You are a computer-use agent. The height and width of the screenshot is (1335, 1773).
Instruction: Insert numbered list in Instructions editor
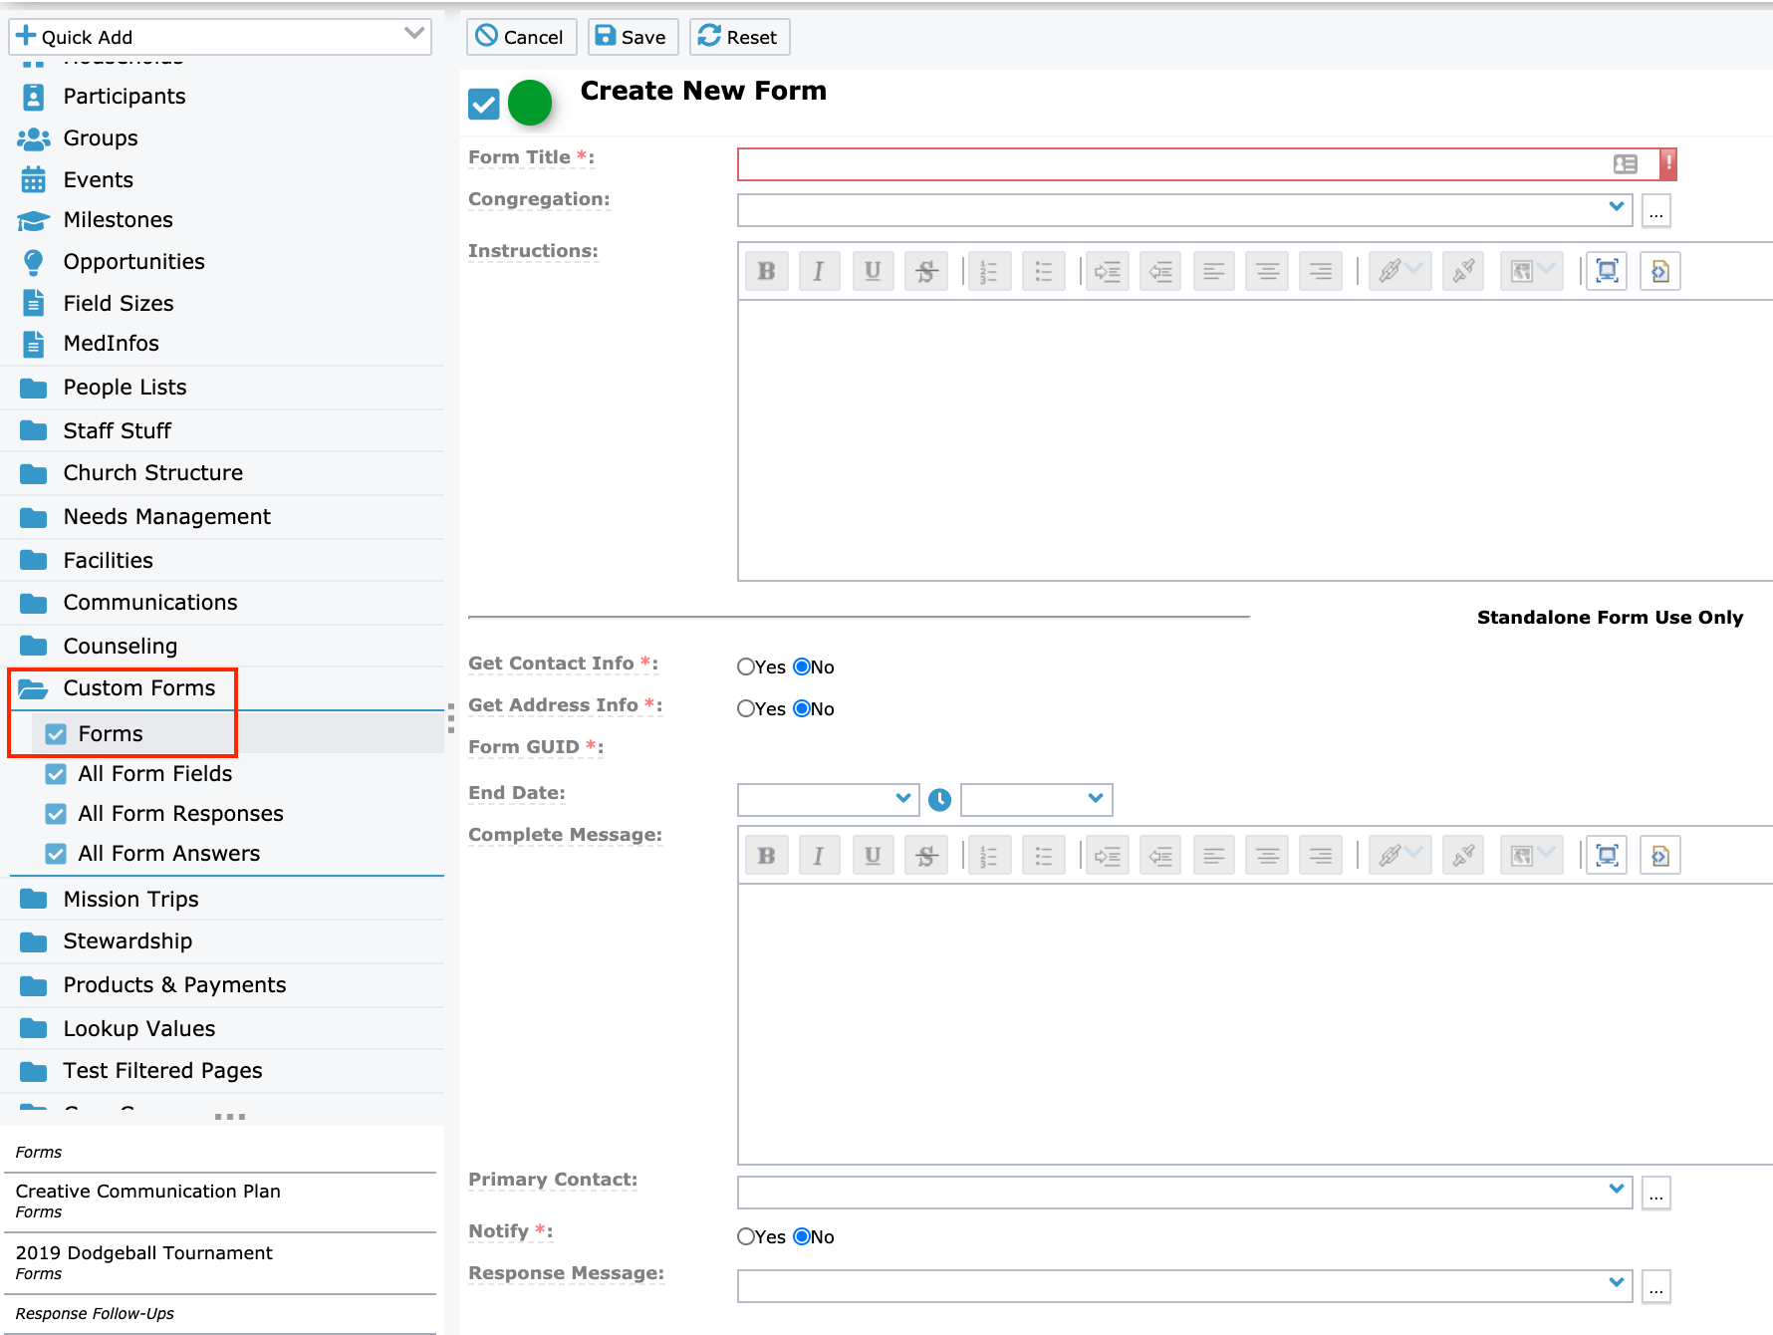coord(990,271)
